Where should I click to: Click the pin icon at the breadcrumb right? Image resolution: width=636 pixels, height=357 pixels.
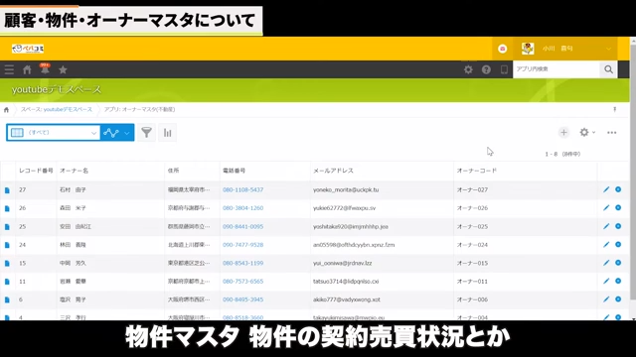tap(614, 109)
